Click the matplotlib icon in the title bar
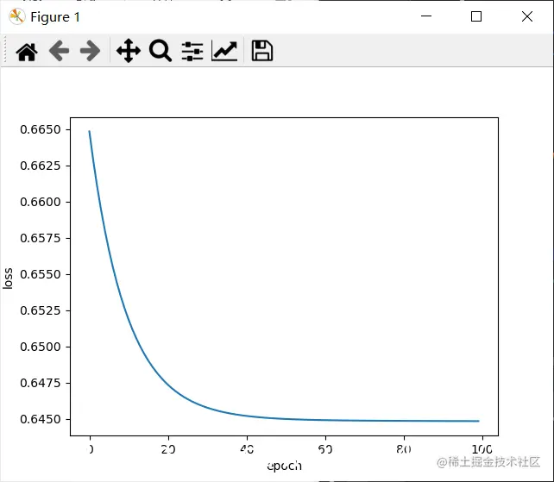554x482 pixels. pos(17,16)
